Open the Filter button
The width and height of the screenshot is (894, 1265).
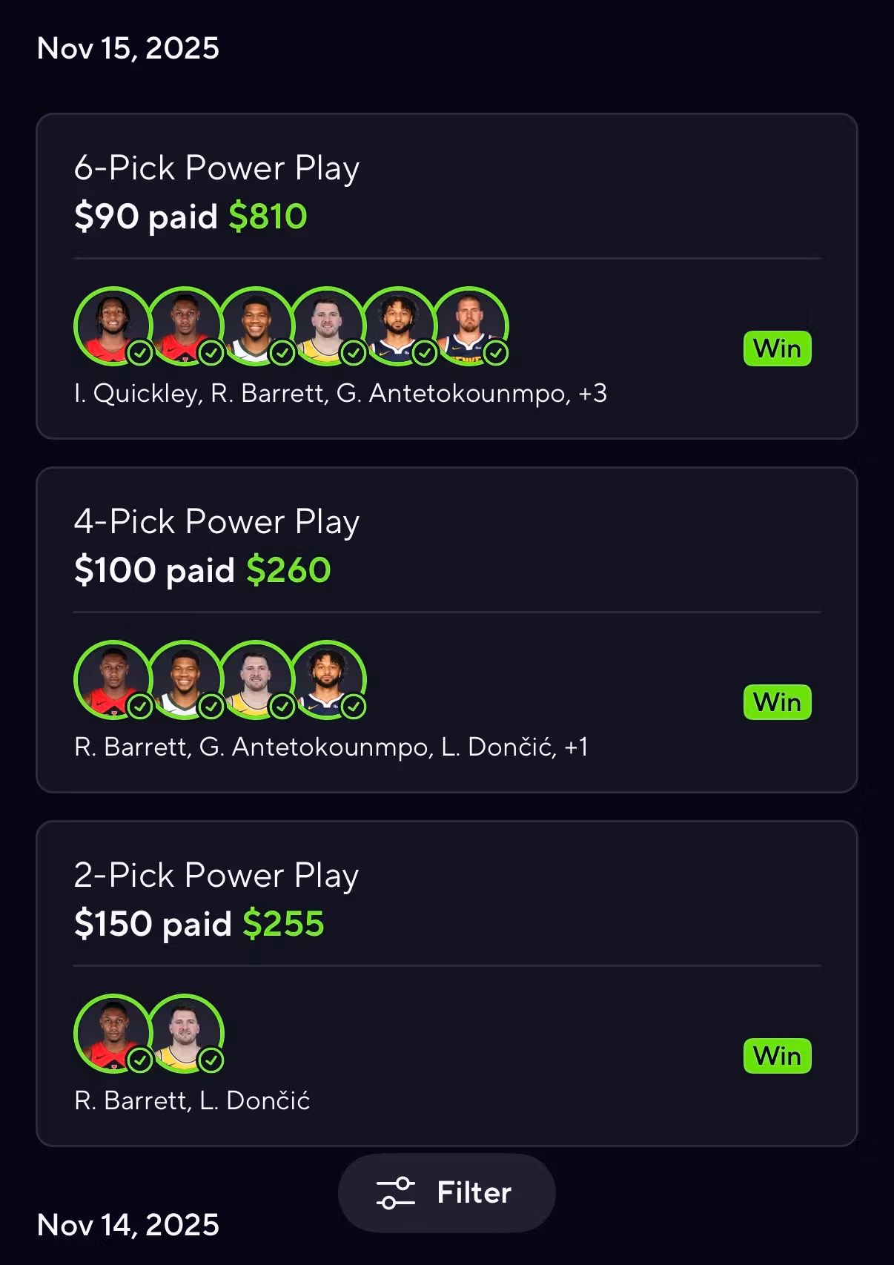tap(446, 1192)
